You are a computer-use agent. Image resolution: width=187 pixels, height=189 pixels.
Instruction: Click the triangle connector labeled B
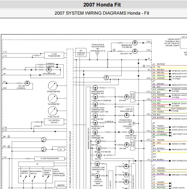point(134,123)
